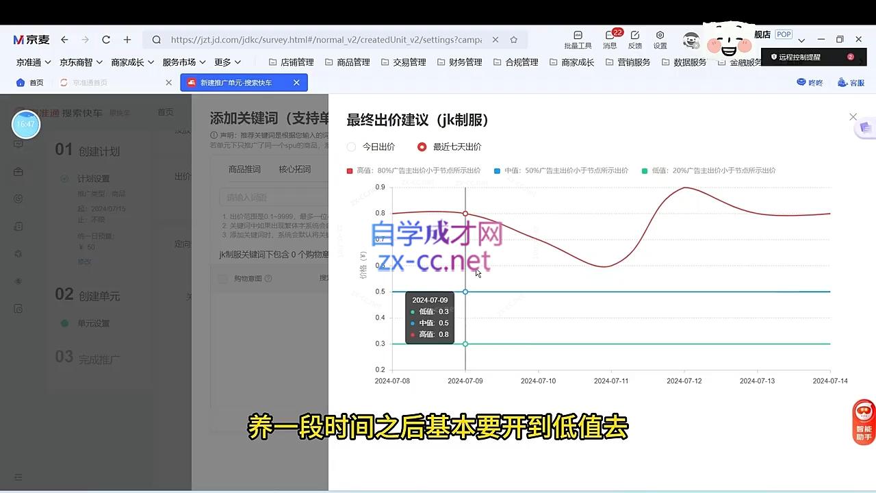Switch to the 首页 tab
The width and height of the screenshot is (876, 493).
[x=29, y=83]
